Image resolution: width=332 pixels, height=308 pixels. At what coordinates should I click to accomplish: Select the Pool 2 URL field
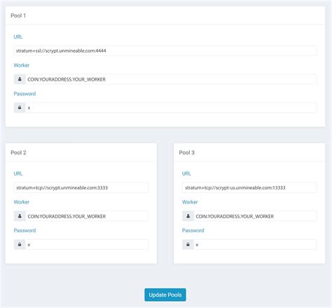pyautogui.click(x=81, y=187)
